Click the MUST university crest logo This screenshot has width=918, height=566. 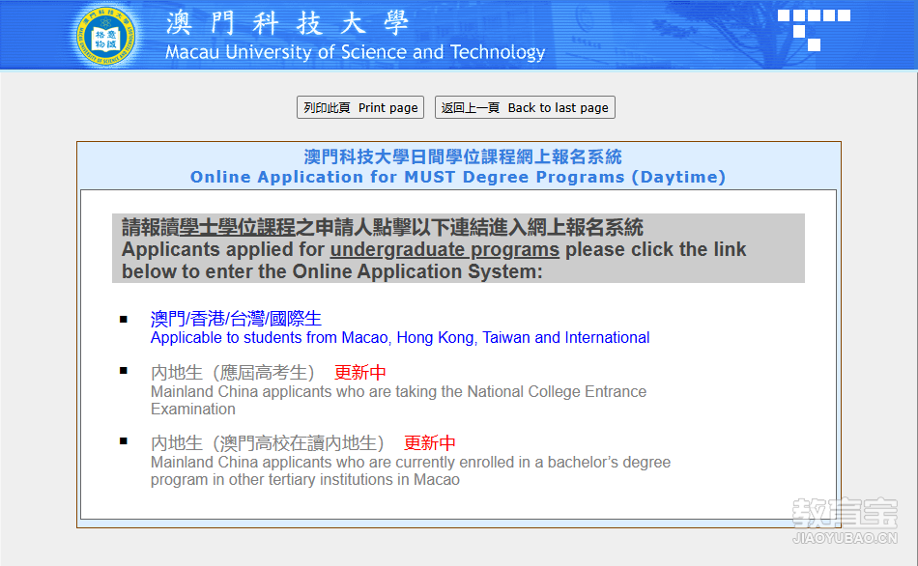pos(106,37)
